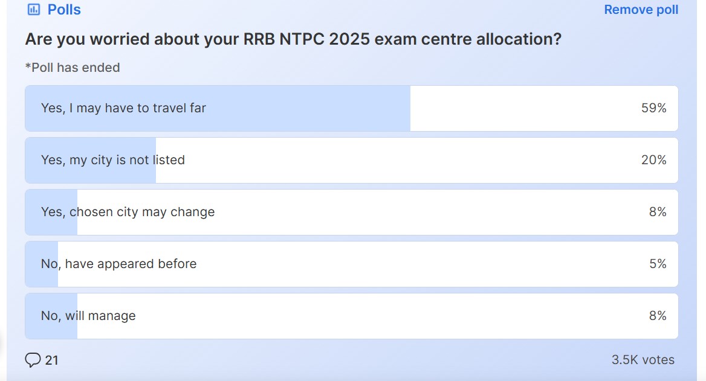Click the 5% result value
The height and width of the screenshot is (381, 706).
point(658,264)
